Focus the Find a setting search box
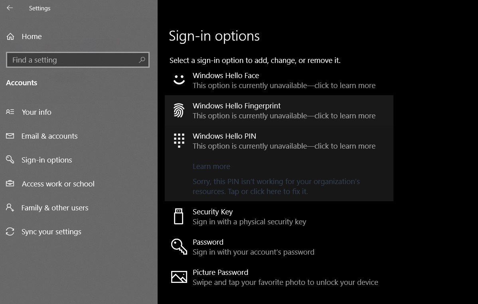 pos(78,60)
